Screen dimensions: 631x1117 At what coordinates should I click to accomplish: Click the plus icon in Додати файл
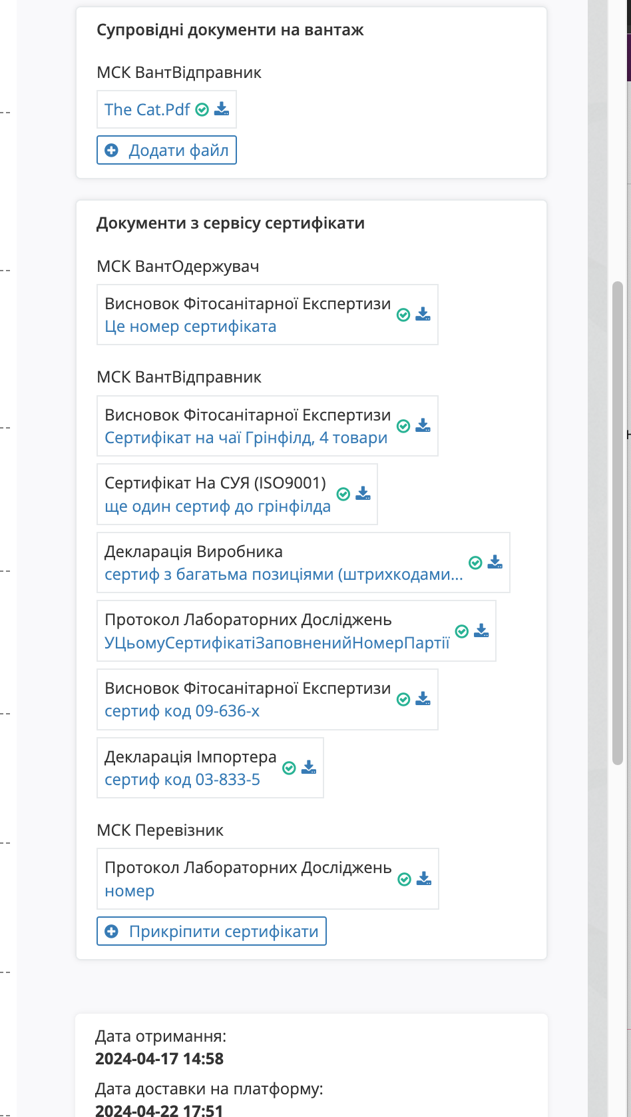[112, 151]
